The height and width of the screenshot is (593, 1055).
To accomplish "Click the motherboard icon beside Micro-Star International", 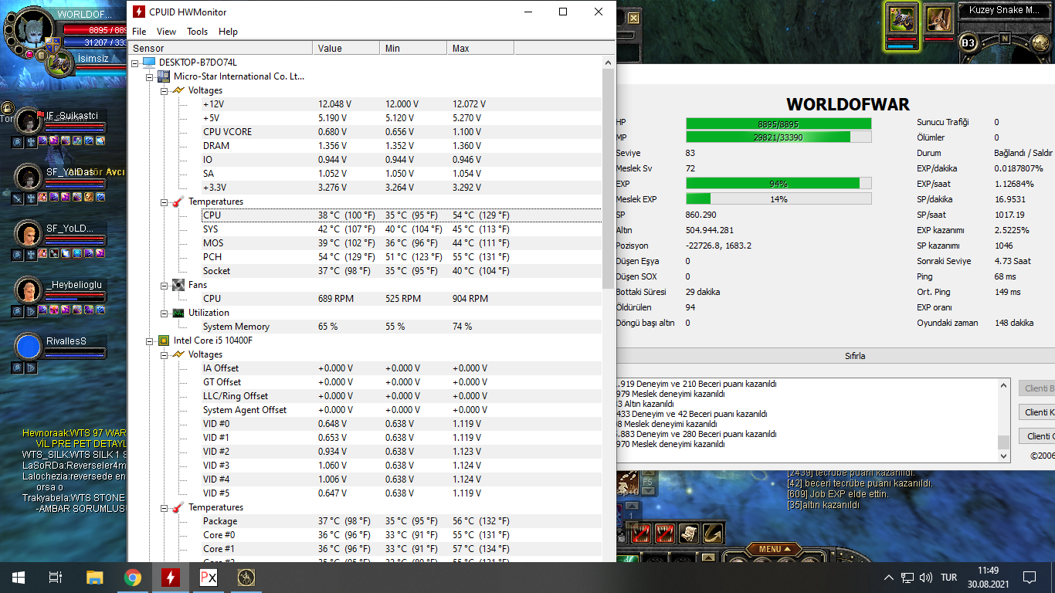I will [163, 76].
